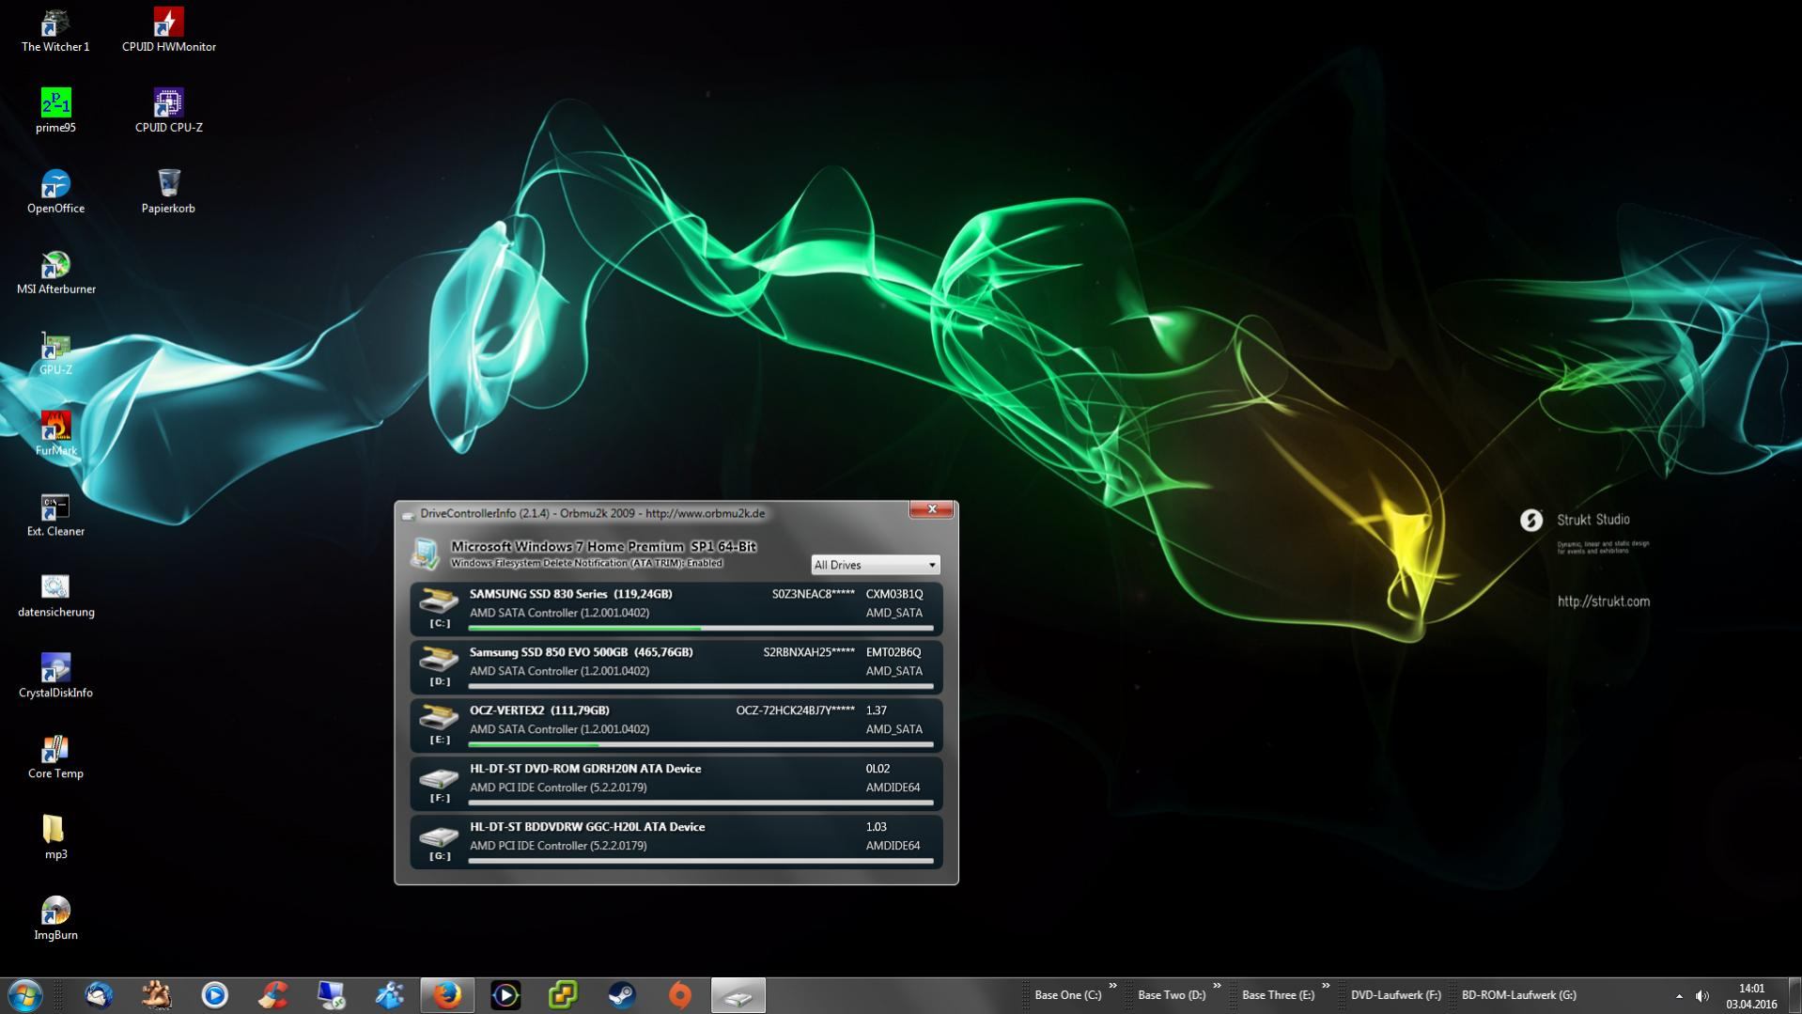Image resolution: width=1802 pixels, height=1014 pixels.
Task: Open Thunderbird from the taskbar
Action: click(x=99, y=995)
